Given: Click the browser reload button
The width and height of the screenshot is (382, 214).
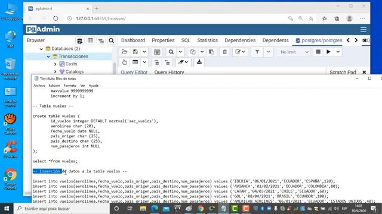Looking at the screenshot, I should point(56,18).
